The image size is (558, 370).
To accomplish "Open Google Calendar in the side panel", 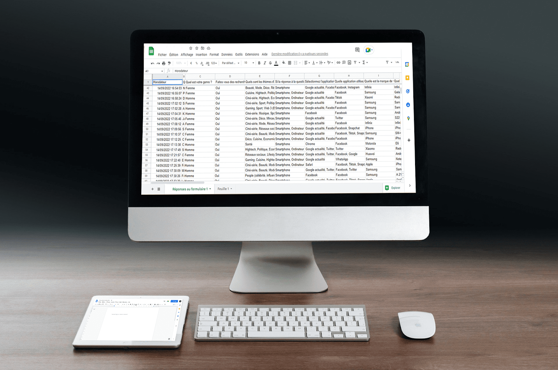I will tap(407, 64).
